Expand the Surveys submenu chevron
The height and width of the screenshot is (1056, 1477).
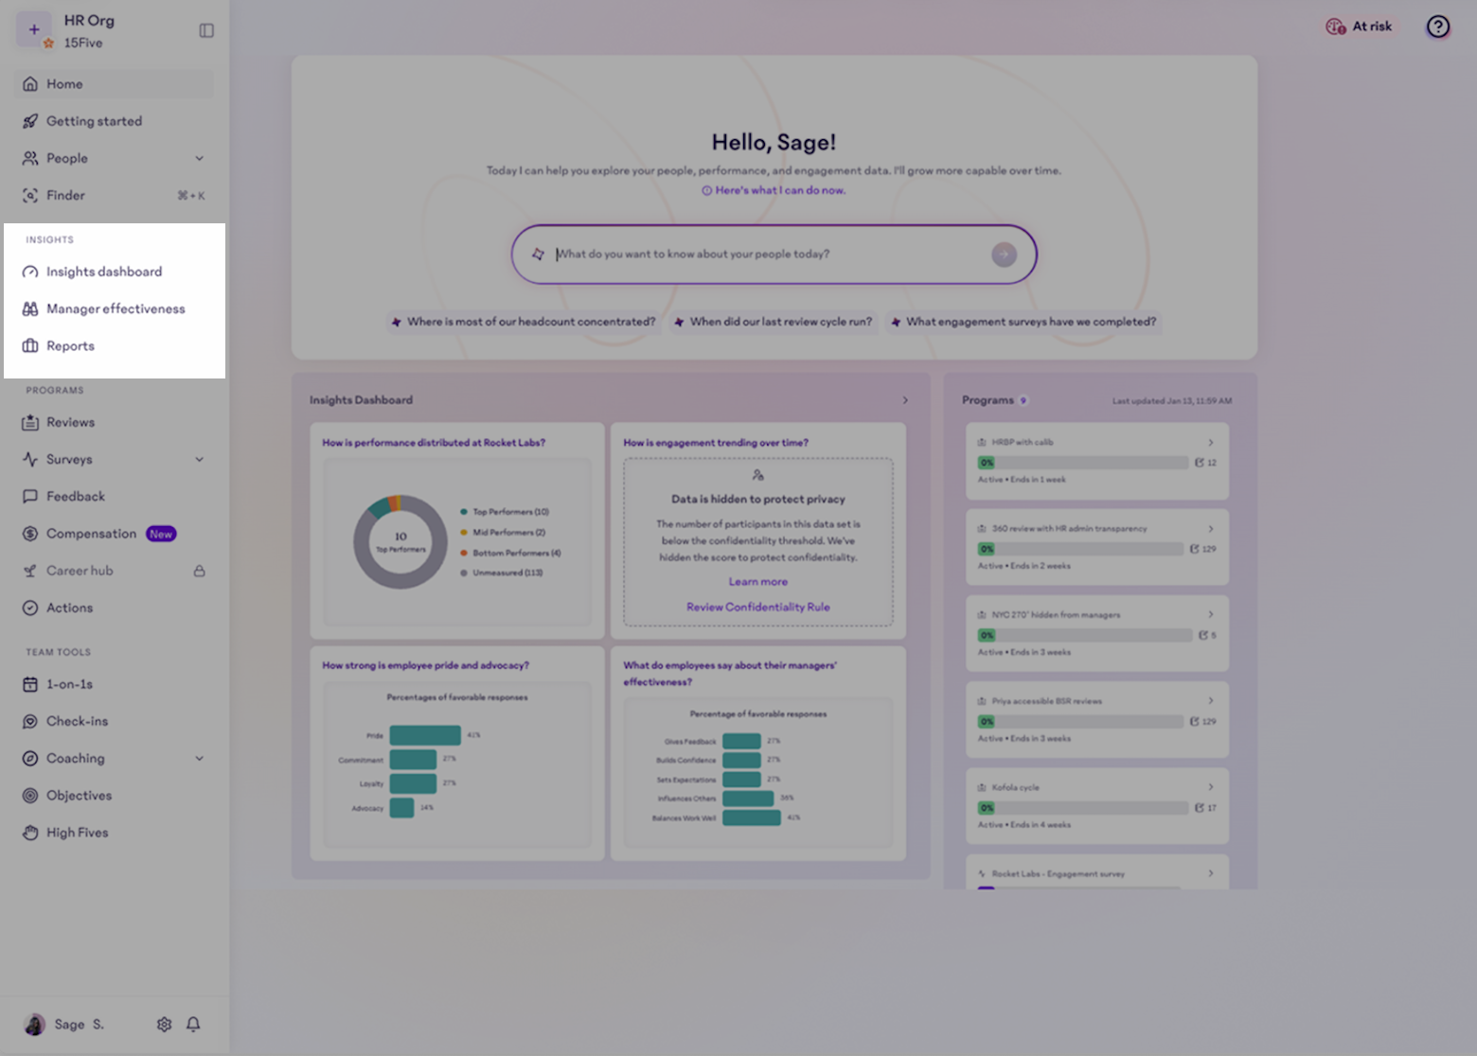pos(200,460)
